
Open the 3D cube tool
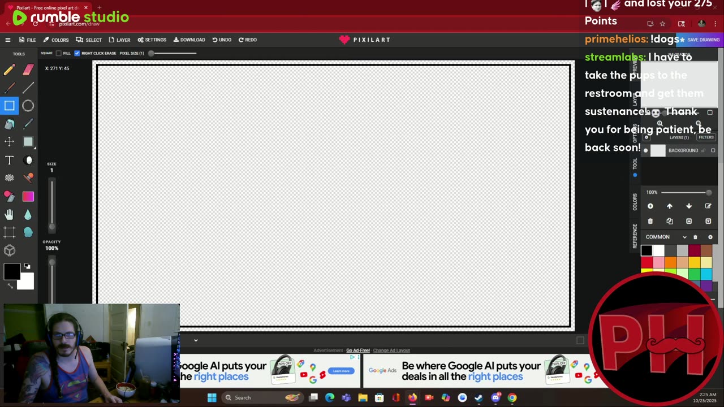point(9,250)
